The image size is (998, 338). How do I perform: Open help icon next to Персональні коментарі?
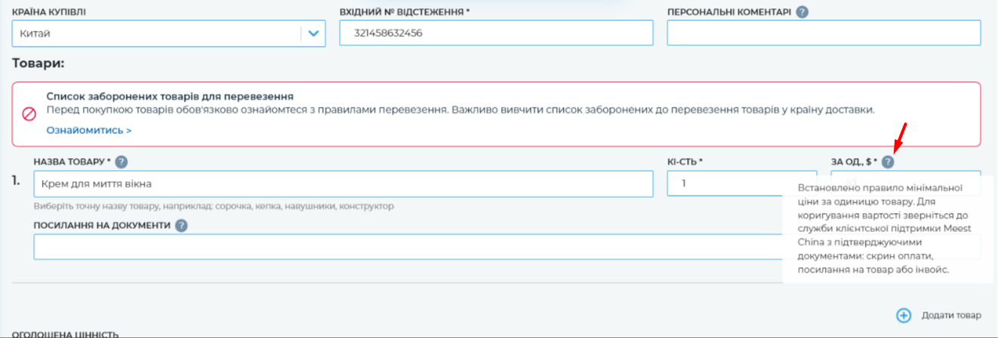(x=802, y=12)
